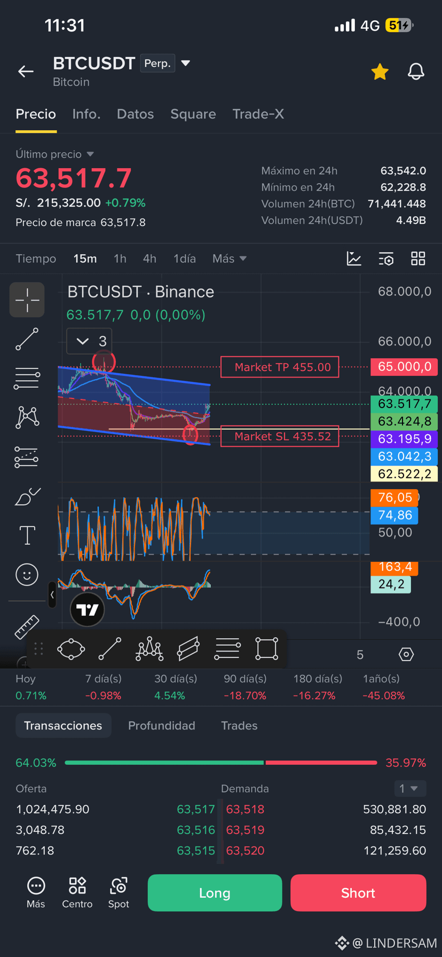The height and width of the screenshot is (957, 442).
Task: Select the rectangle shape tool
Action: pyautogui.click(x=266, y=649)
